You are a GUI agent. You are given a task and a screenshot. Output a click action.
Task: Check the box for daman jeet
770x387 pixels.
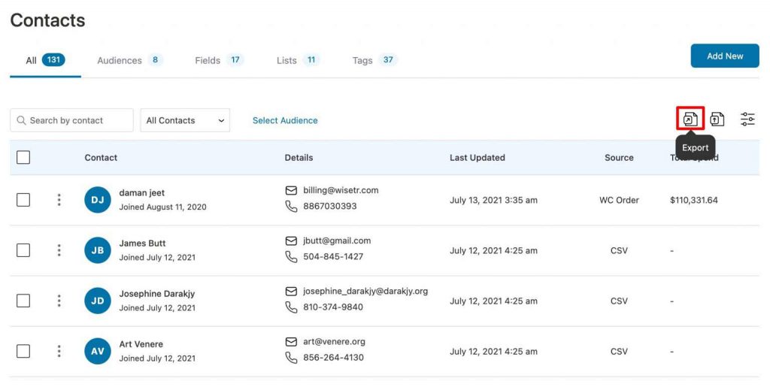pos(23,200)
